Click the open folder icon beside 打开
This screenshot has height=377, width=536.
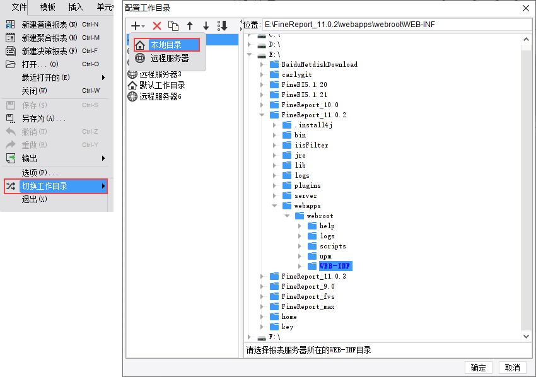point(11,64)
